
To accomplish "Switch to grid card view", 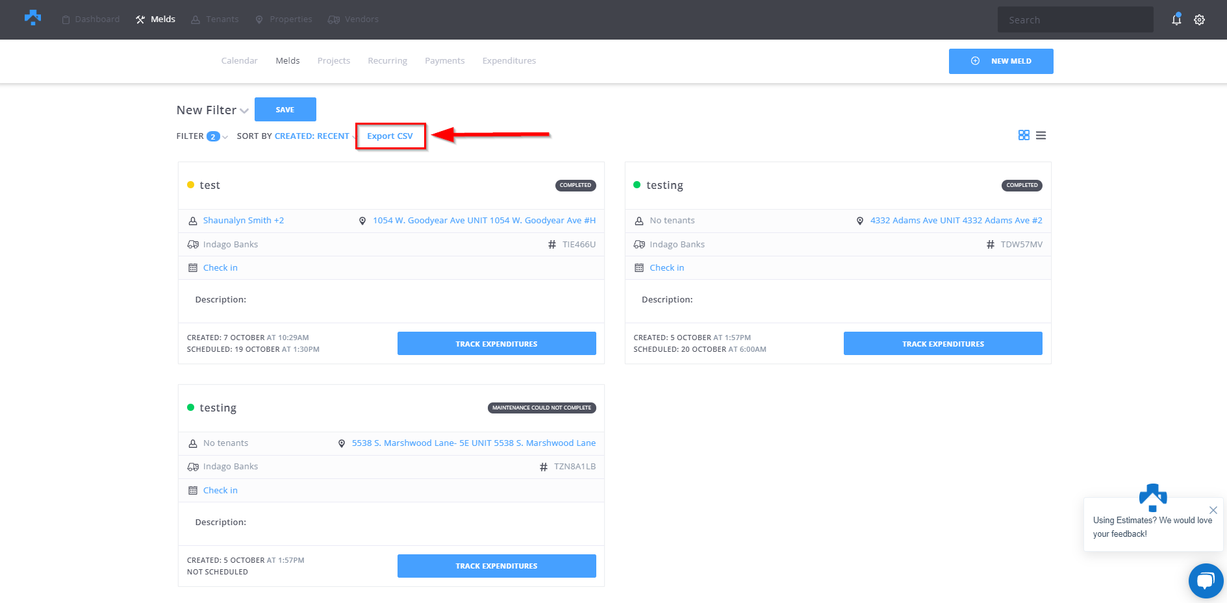I will [1024, 135].
